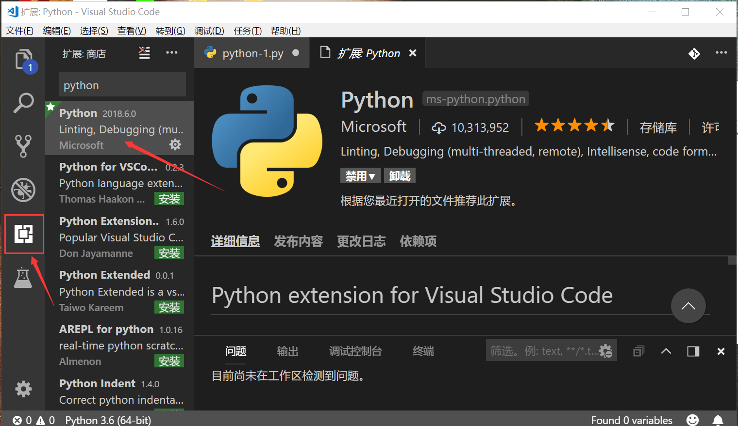The width and height of the screenshot is (738, 426).
Task: Open the notifications bell in the status bar
Action: point(718,420)
